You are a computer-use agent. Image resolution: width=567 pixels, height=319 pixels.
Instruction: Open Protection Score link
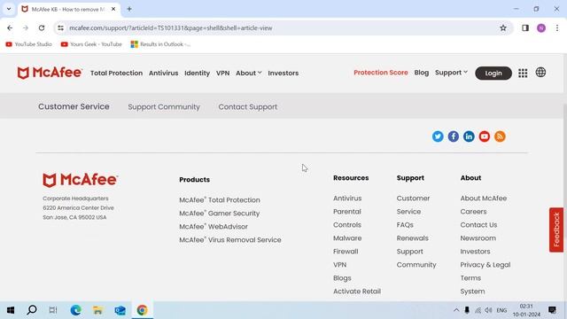click(380, 73)
